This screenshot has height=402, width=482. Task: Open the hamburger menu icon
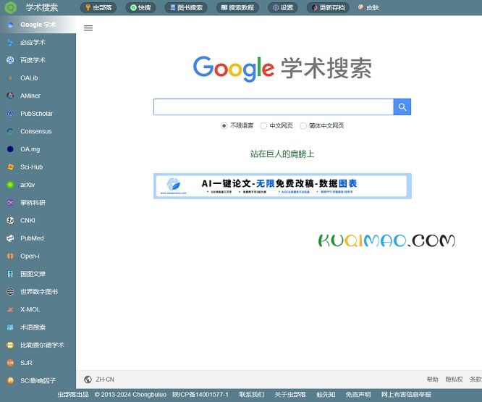coord(88,28)
